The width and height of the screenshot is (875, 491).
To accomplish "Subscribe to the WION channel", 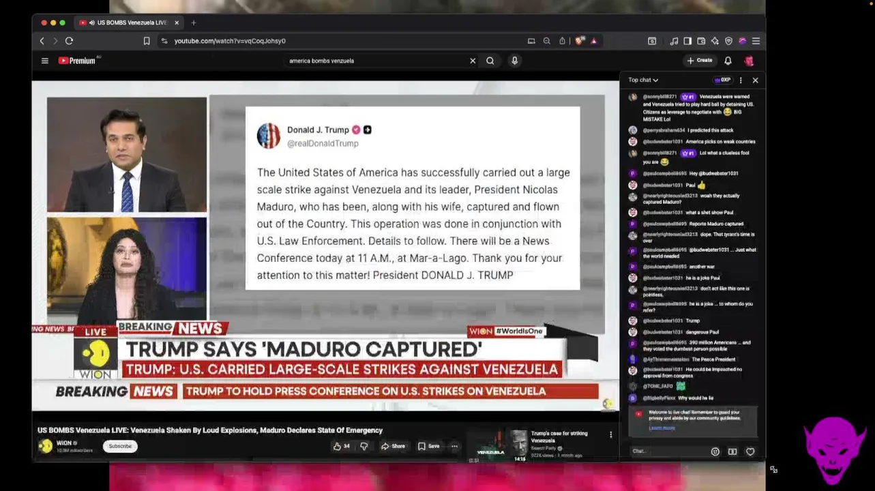I will (120, 446).
